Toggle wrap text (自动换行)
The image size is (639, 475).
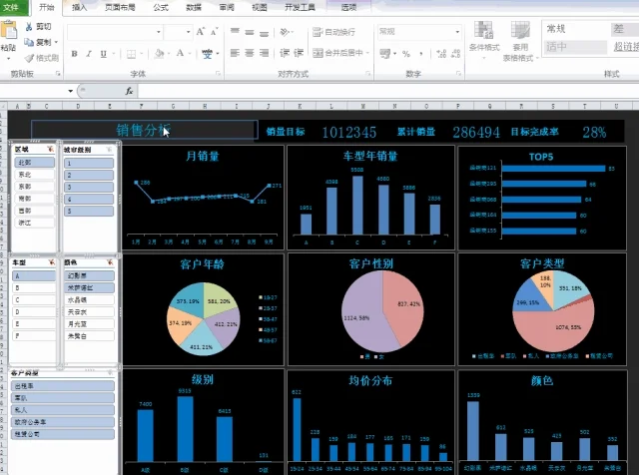333,32
